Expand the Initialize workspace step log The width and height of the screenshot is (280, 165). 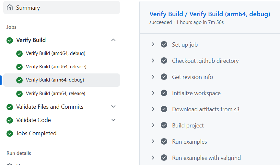coord(153,93)
